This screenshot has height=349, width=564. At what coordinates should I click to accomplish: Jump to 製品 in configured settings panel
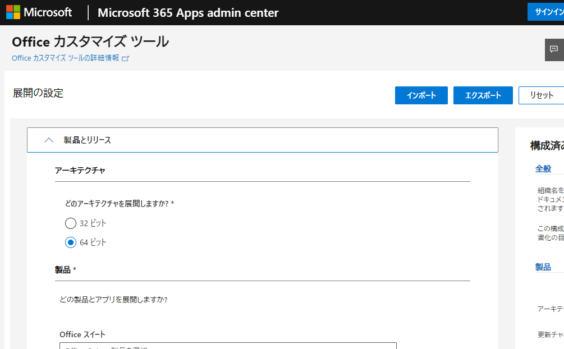pos(543,267)
